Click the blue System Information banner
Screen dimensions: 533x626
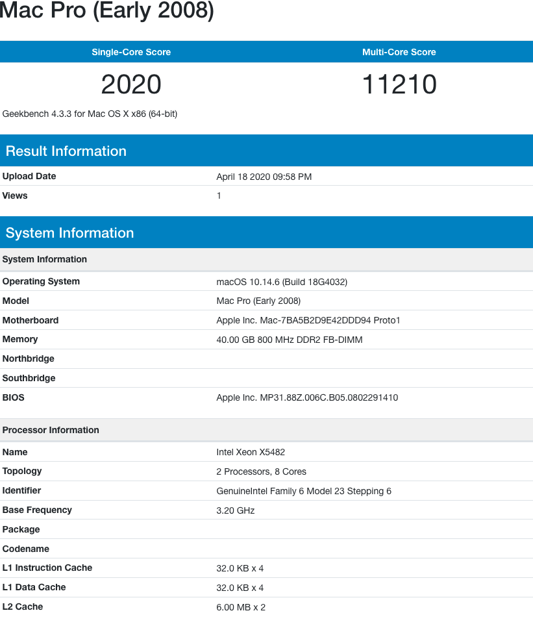pyautogui.click(x=266, y=232)
